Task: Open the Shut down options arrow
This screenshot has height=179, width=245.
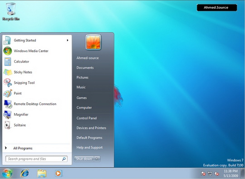Action: pyautogui.click(x=97, y=159)
